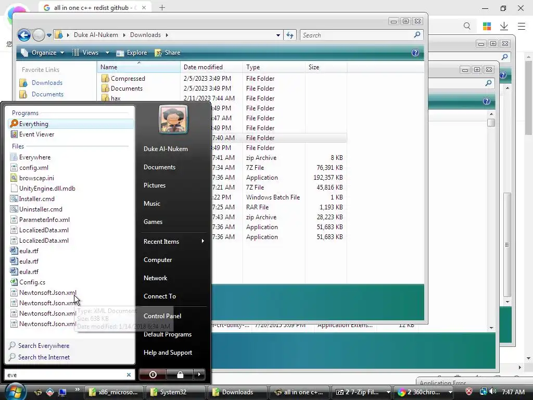Open Computer from start menu
The height and width of the screenshot is (400, 533).
158,260
